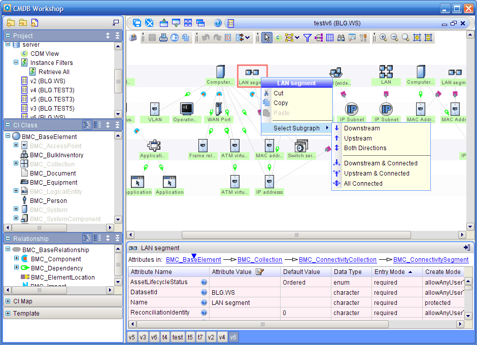The width and height of the screenshot is (477, 345).
Task: Click the camera snapshot icon
Action: [x=175, y=38]
